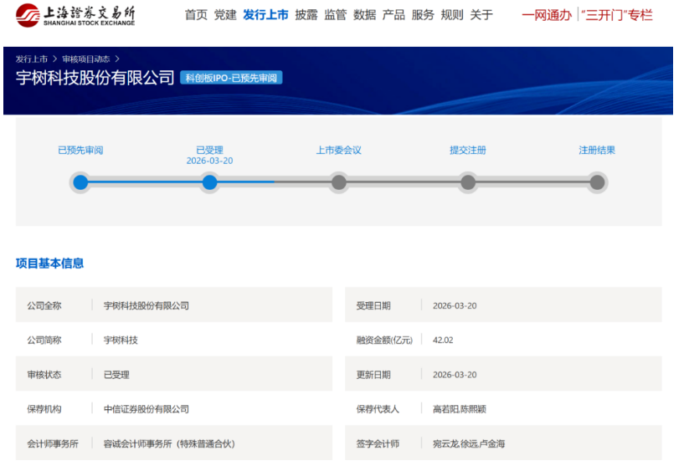Viewport: 689px width, 466px height.
Task: Open the 规则 menu item
Action: 452,15
